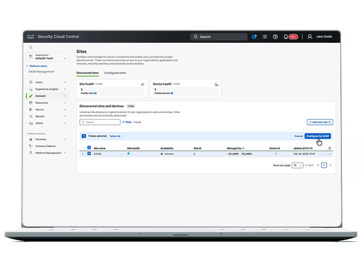Open the Organization NGSASE-Test2 selector
The height and width of the screenshot is (271, 362).
tap(47, 57)
